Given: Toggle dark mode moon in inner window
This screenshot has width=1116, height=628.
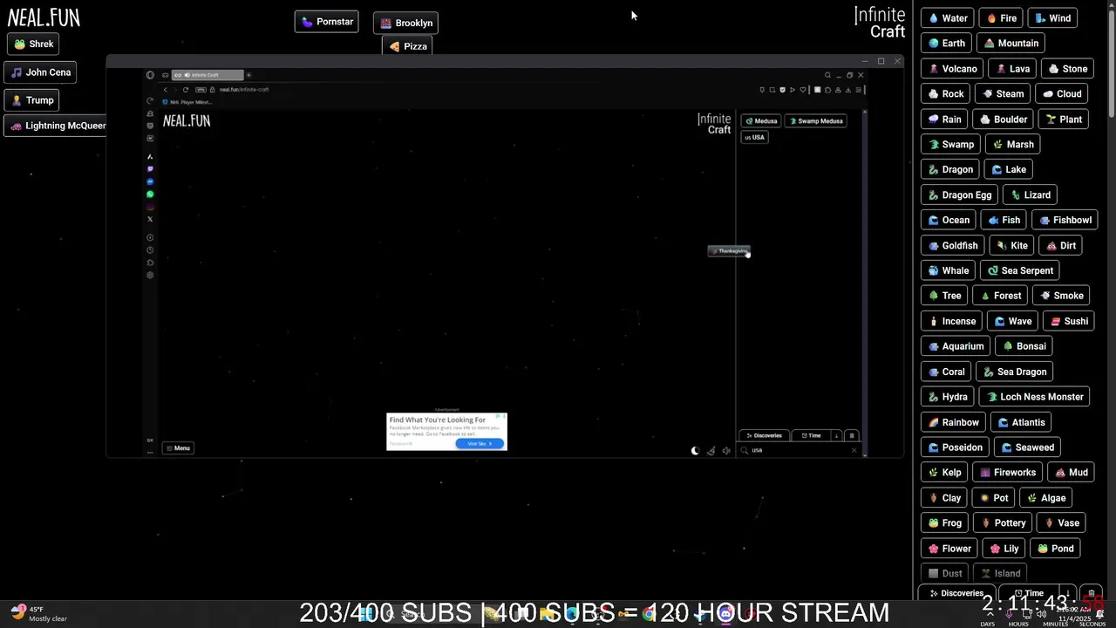Looking at the screenshot, I should coord(695,451).
